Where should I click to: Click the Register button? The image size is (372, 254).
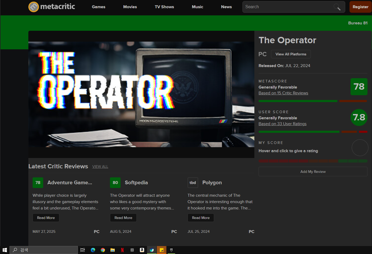point(361,7)
